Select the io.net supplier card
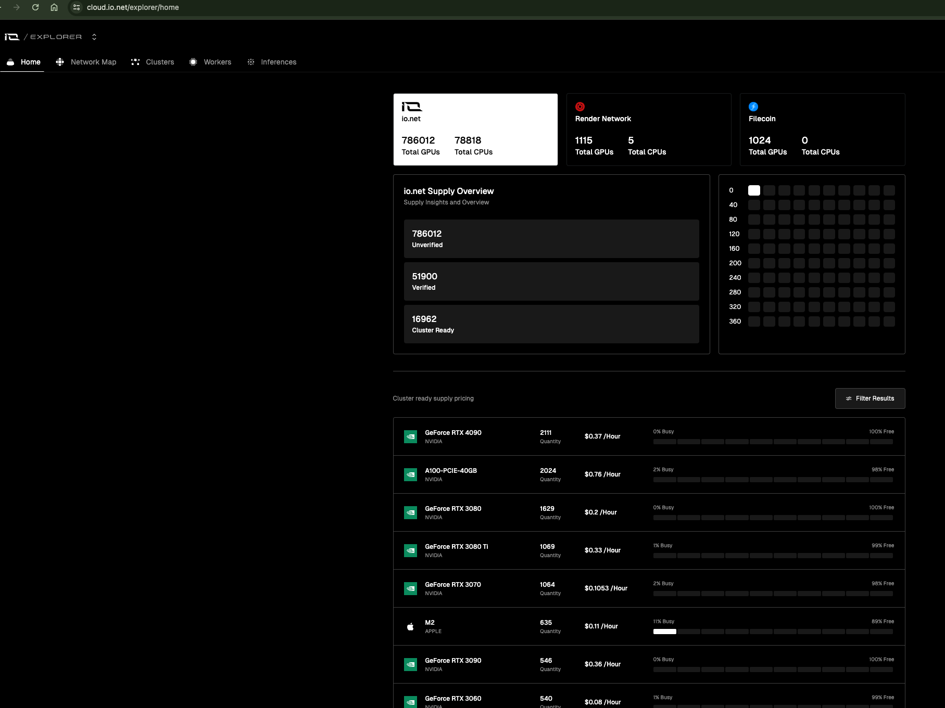This screenshot has width=945, height=708. [x=475, y=130]
